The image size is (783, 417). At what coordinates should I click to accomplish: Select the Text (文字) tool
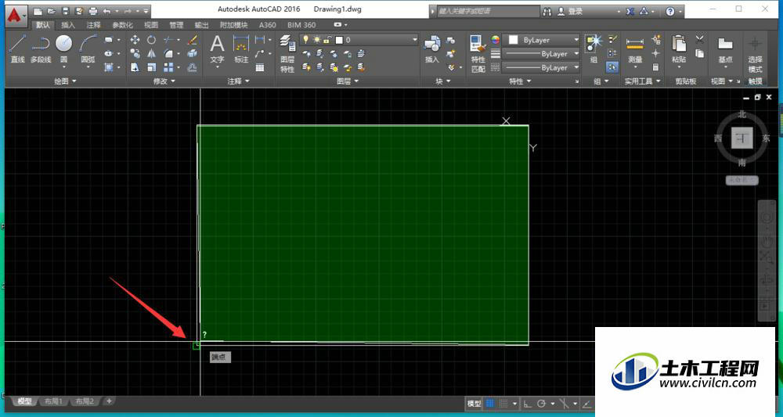(217, 49)
